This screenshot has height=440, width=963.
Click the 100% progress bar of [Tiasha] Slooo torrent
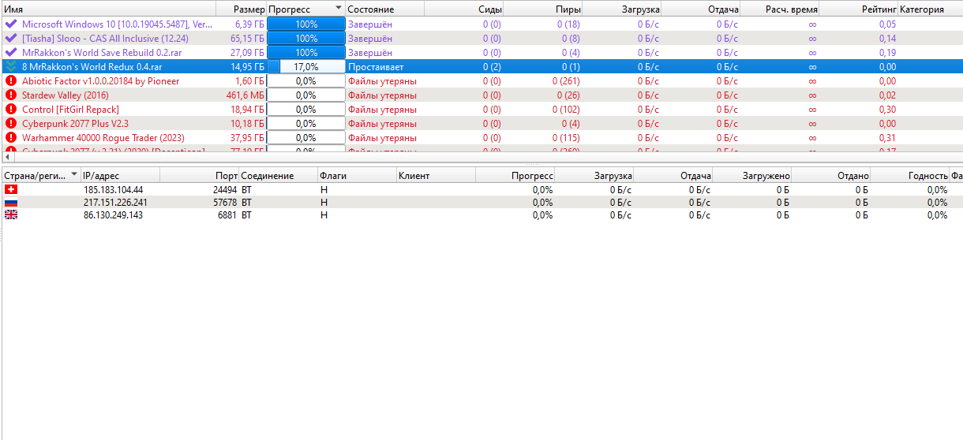306,39
